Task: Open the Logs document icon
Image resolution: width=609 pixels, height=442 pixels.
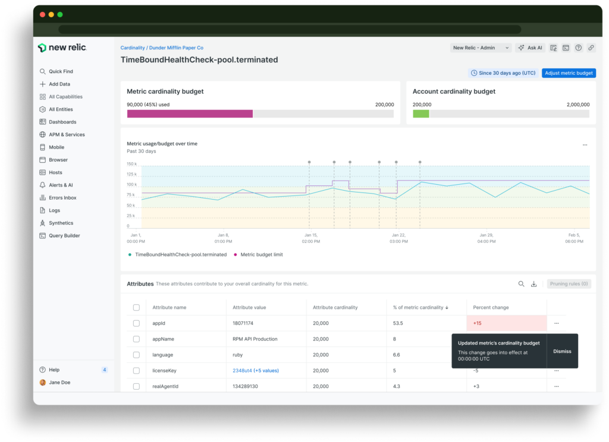Action: (x=42, y=210)
